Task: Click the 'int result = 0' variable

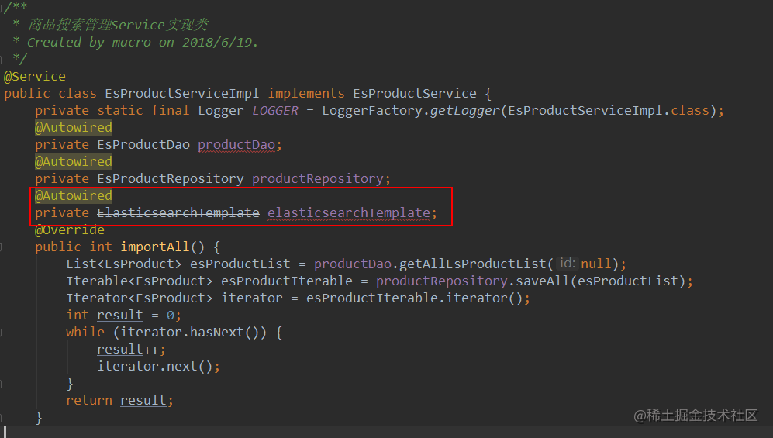Action: 120,316
